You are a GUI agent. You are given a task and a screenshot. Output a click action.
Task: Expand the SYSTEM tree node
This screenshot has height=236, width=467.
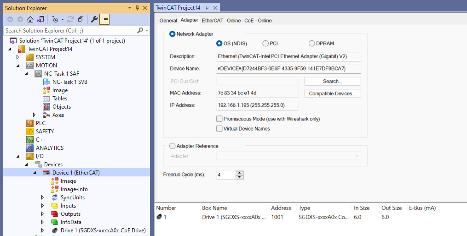[18, 57]
